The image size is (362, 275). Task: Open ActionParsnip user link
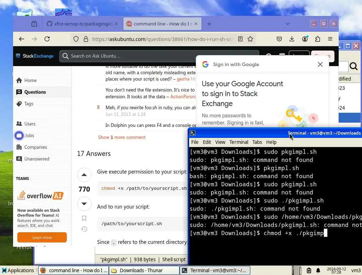tap(183, 96)
